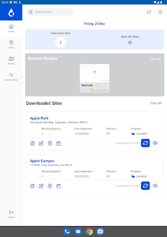Screen dimensions: 167x237
Task: Click the industrial program icon on Apple Park
Action: (x=133, y=134)
